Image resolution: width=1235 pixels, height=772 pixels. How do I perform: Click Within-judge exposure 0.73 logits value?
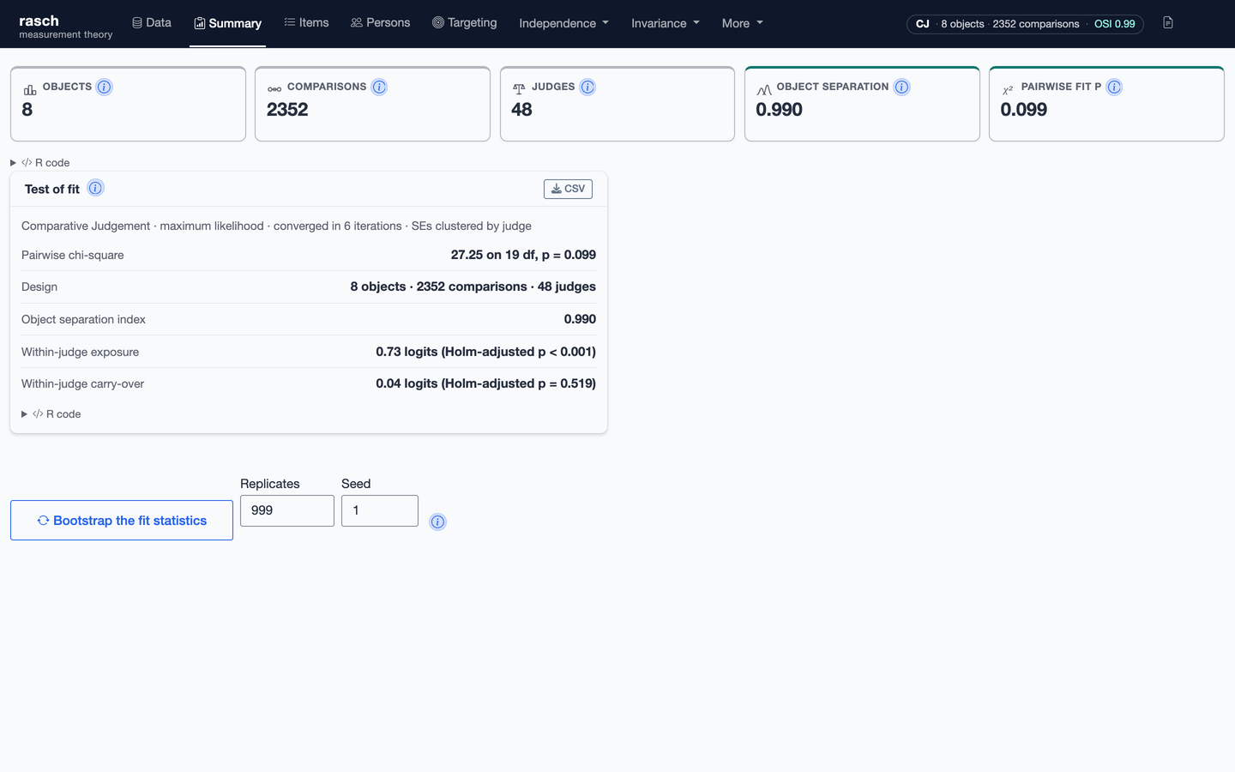[x=485, y=352]
